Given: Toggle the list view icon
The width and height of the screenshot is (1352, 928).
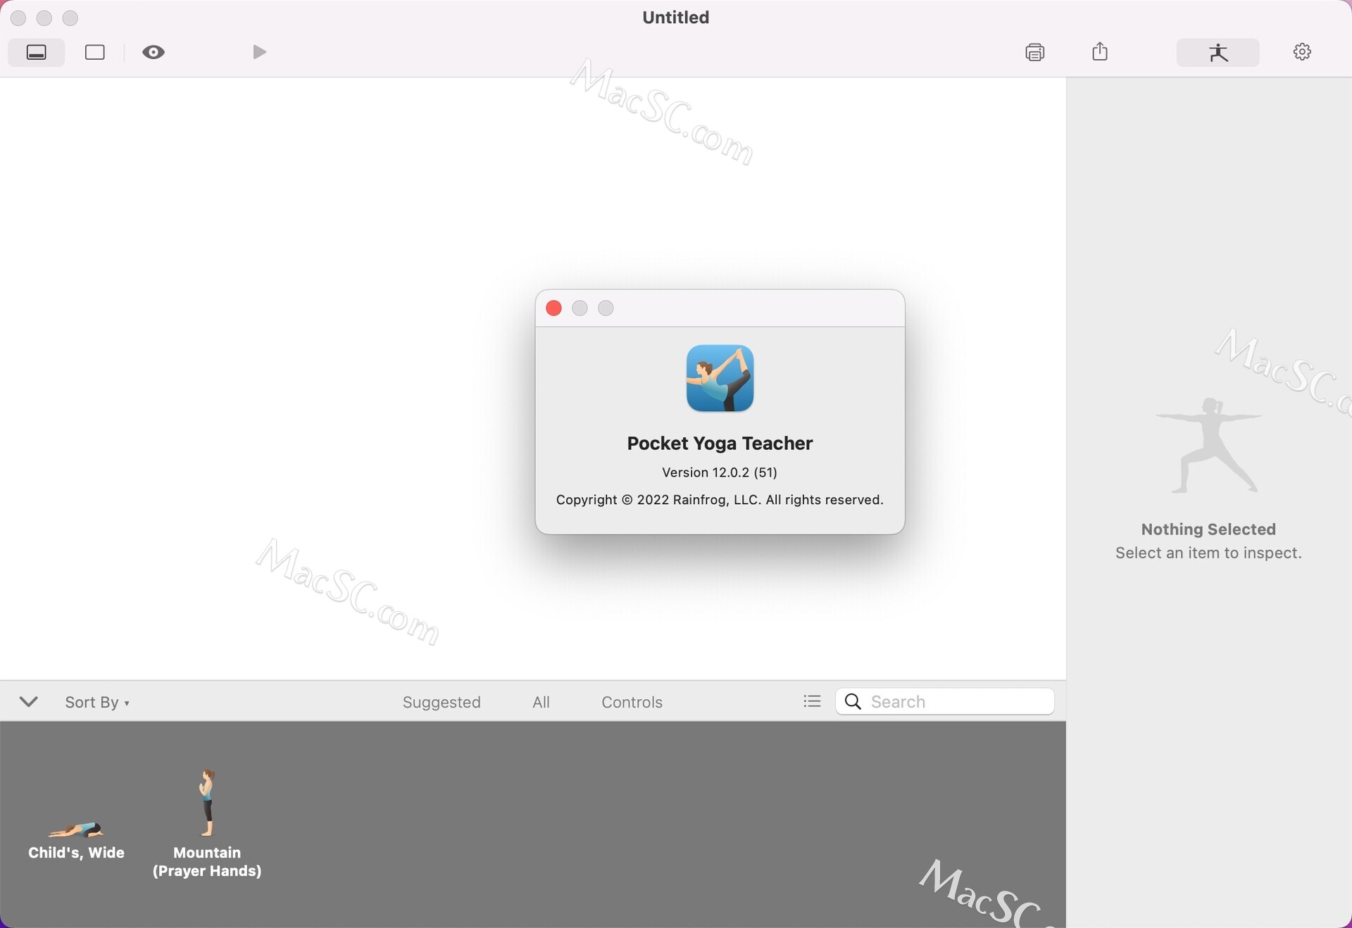Looking at the screenshot, I should (812, 701).
